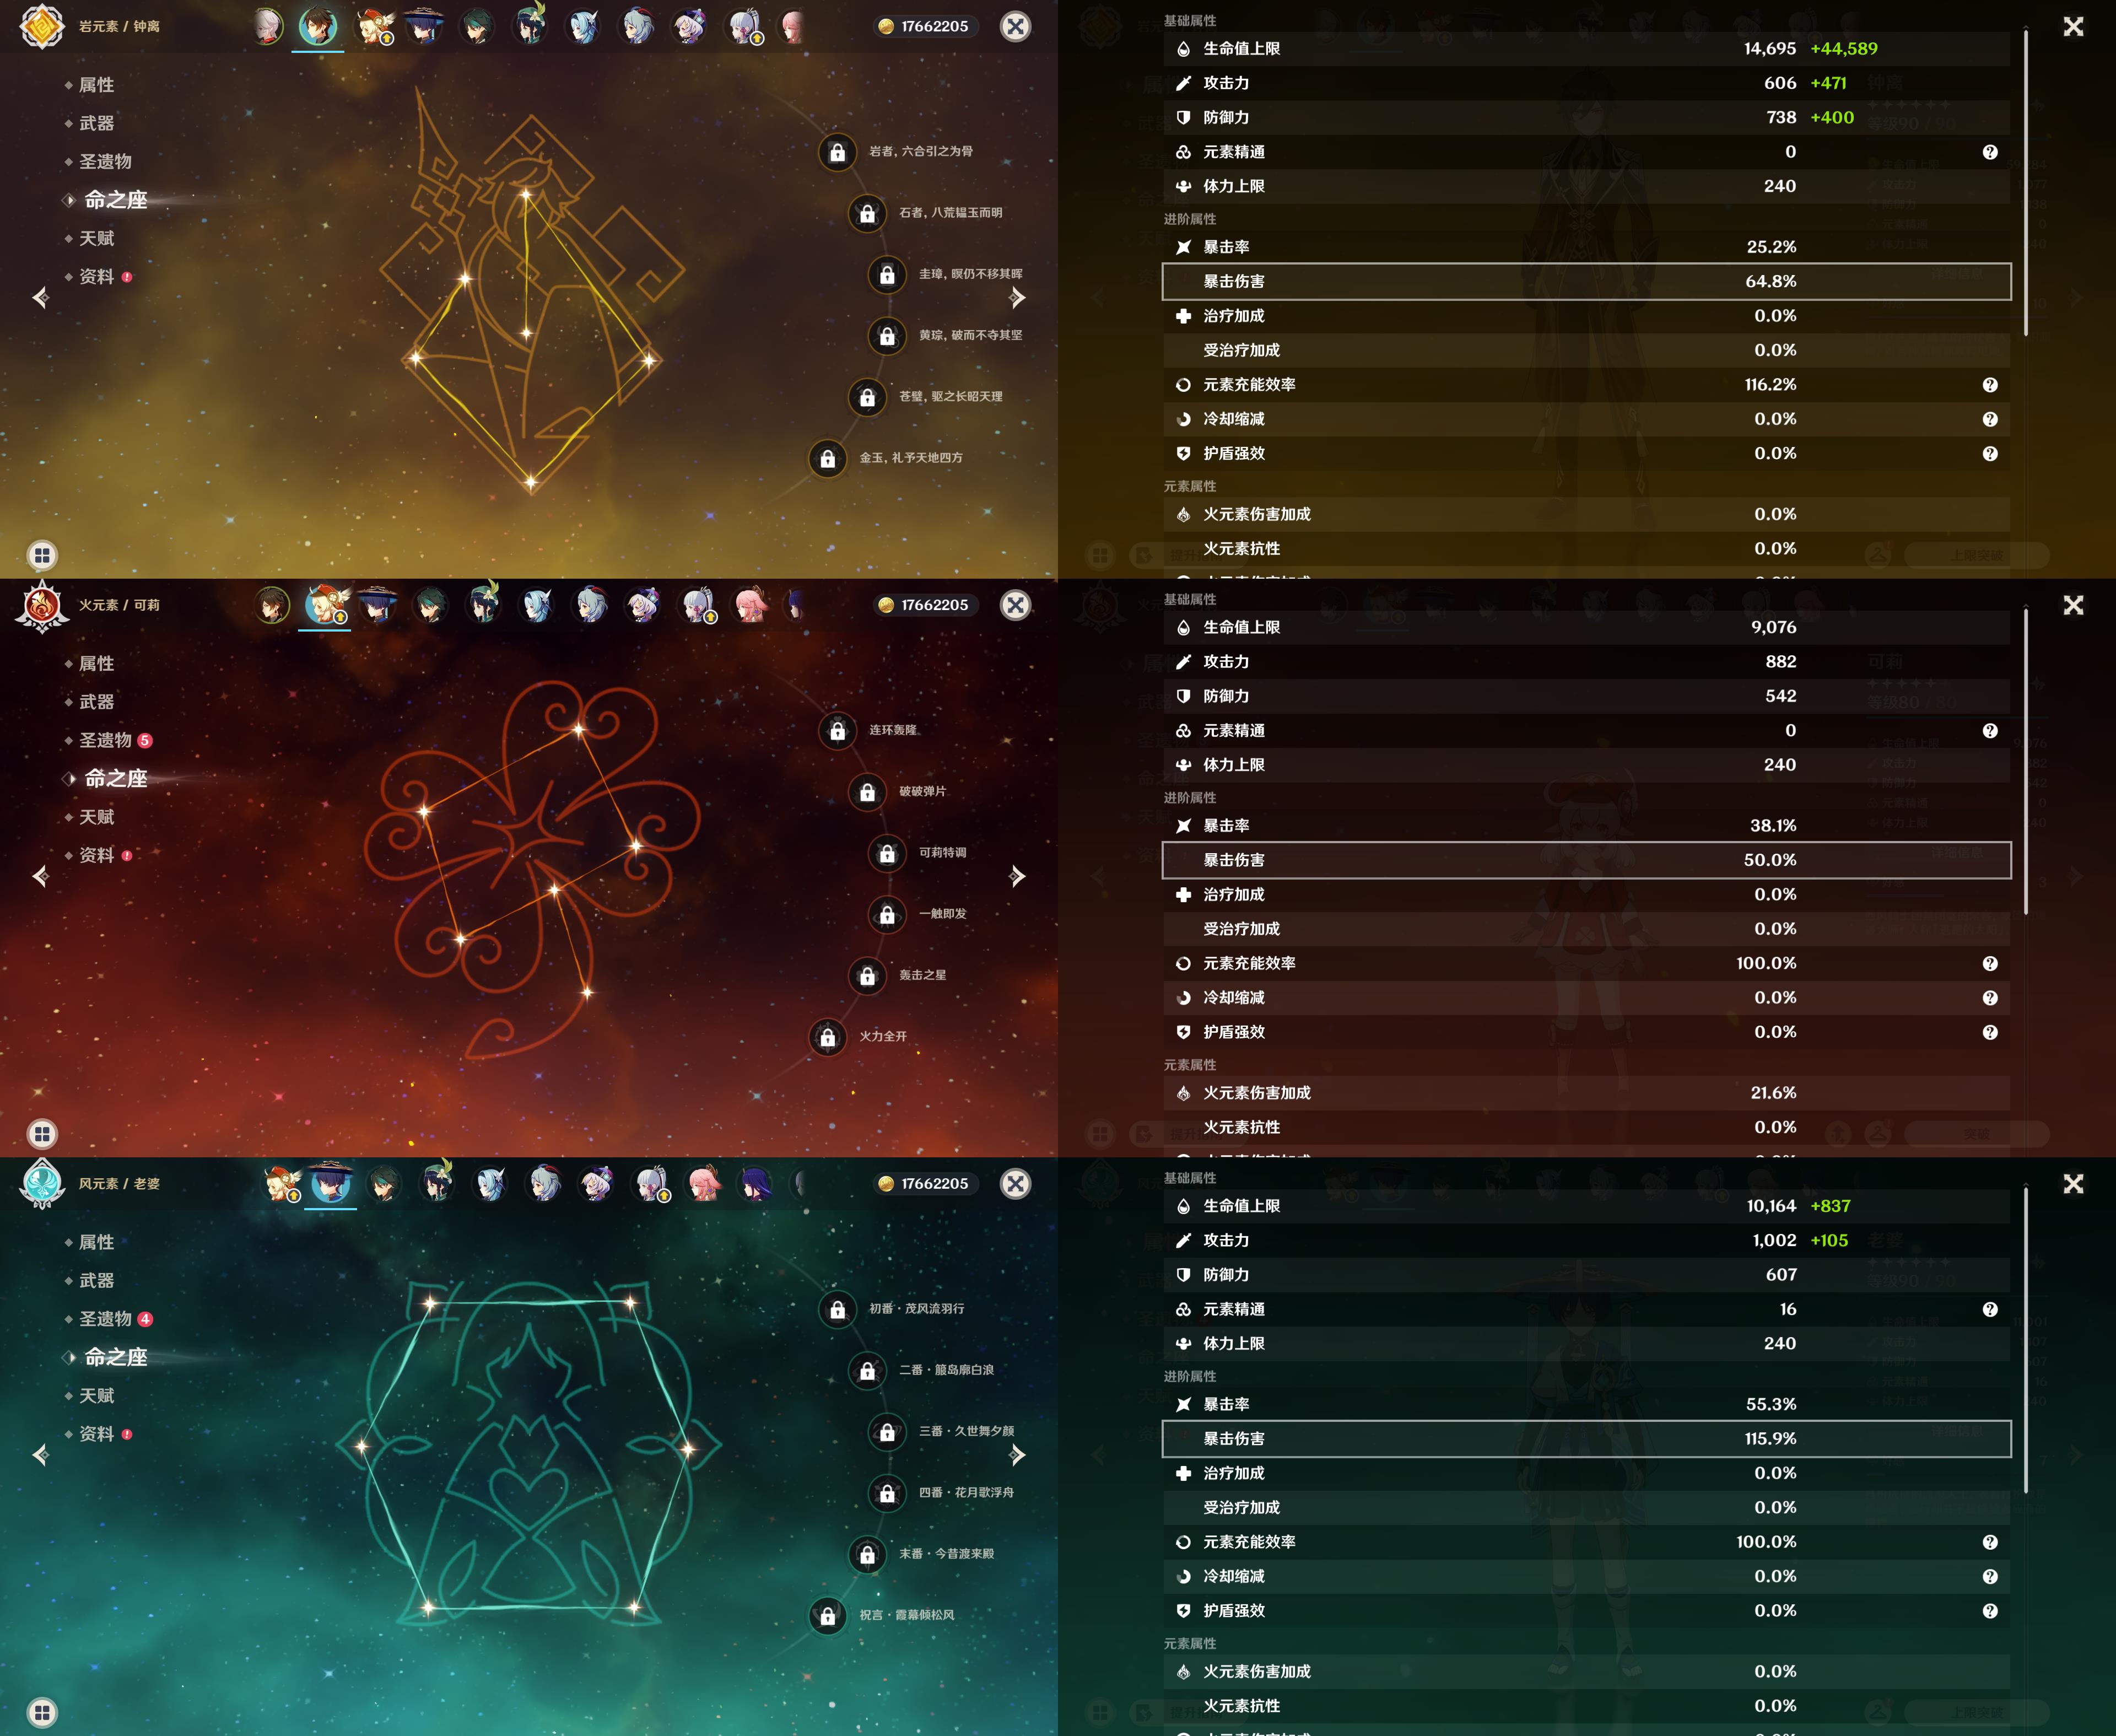Select the highlighted 暴击伤害 50.0% row

(x=1586, y=860)
